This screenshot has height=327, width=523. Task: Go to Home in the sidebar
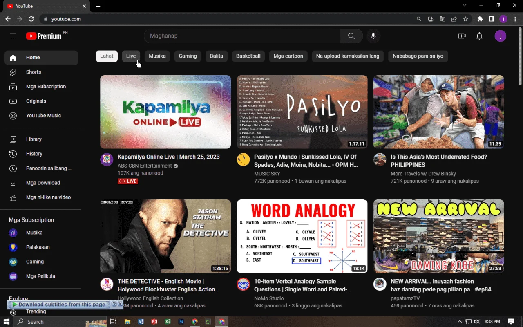[x=41, y=58]
